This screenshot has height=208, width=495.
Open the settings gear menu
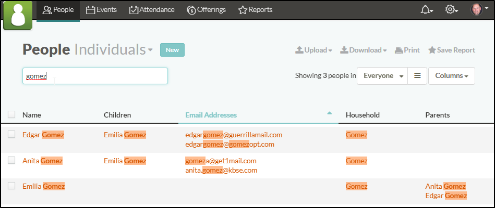(451, 10)
